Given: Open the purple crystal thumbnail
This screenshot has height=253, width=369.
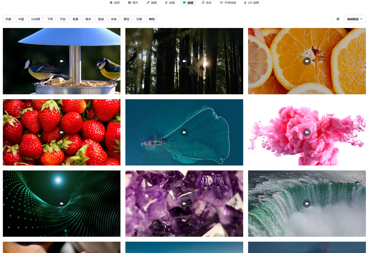Looking at the screenshot, I should click(184, 203).
